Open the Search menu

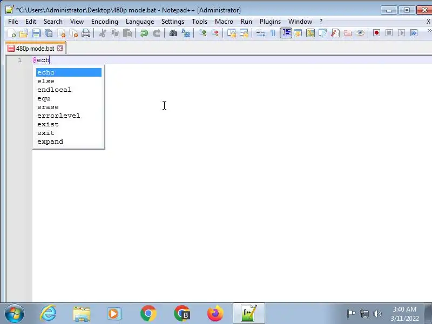tap(53, 22)
